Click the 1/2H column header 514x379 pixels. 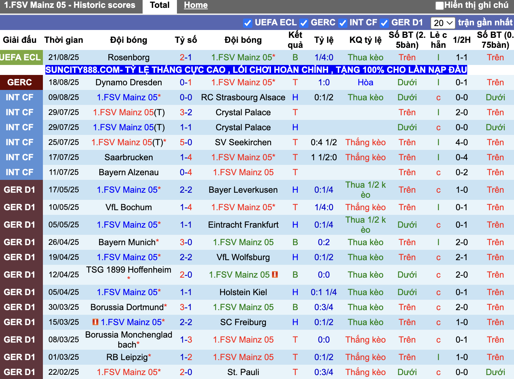tap(461, 40)
